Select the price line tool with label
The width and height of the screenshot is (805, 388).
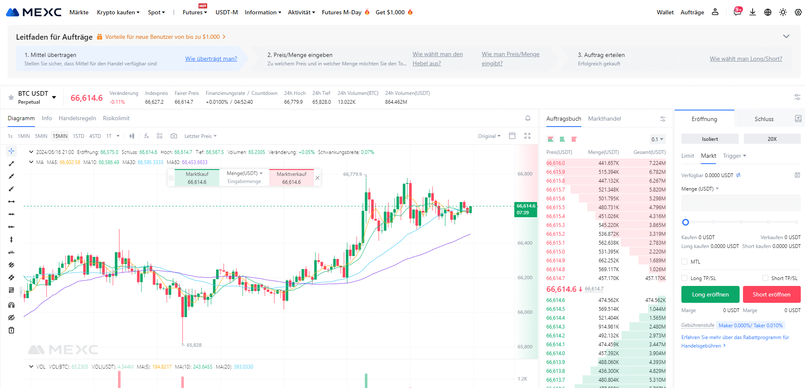[11, 252]
